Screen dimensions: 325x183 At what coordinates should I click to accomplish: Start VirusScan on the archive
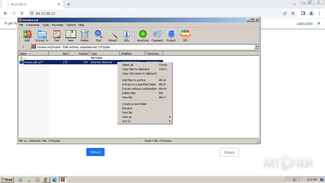(143, 36)
